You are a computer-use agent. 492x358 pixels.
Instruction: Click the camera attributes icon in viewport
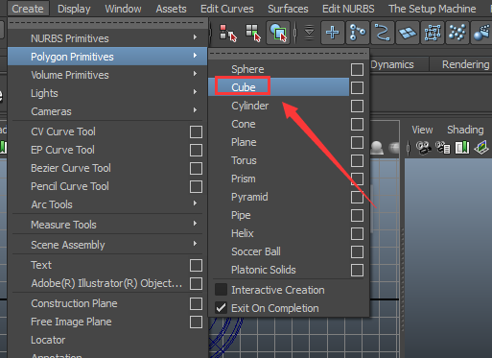[443, 148]
